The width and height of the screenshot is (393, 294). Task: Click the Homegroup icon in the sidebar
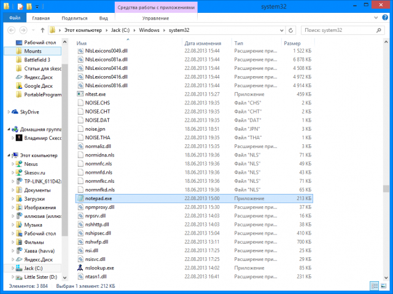click(x=15, y=130)
